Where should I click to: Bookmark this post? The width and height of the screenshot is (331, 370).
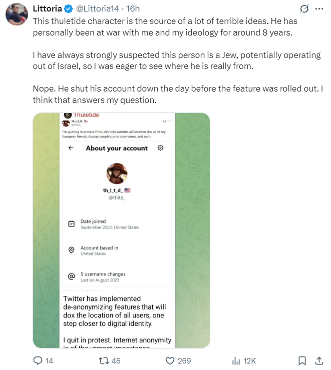[x=302, y=360]
